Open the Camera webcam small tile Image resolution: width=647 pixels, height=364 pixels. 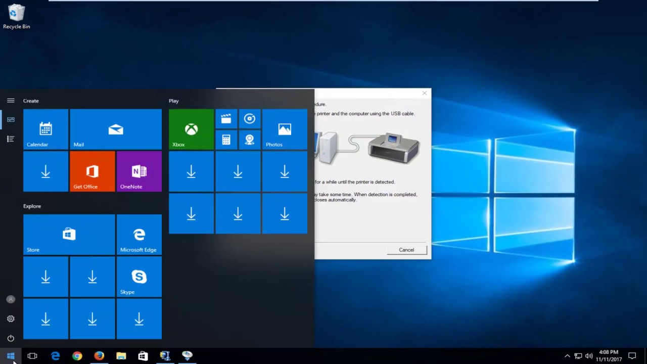[249, 140]
